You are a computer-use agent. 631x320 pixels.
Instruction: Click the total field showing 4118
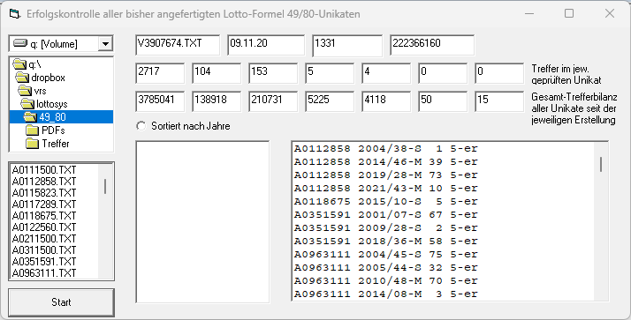tap(386, 101)
